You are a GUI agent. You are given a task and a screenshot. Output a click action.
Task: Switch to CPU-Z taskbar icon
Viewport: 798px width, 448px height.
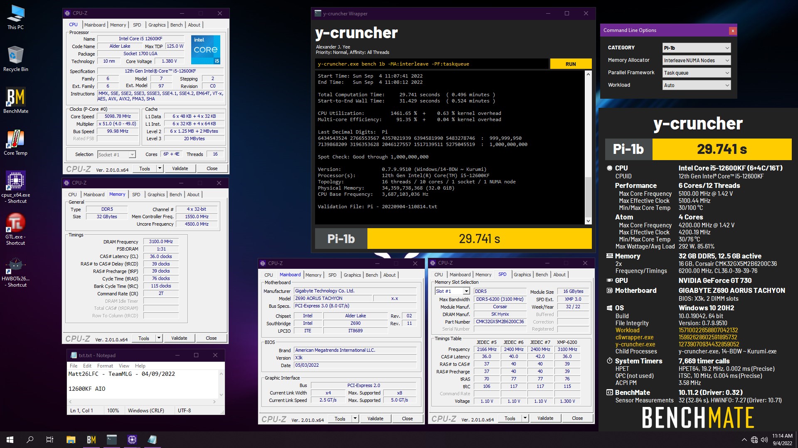[132, 440]
